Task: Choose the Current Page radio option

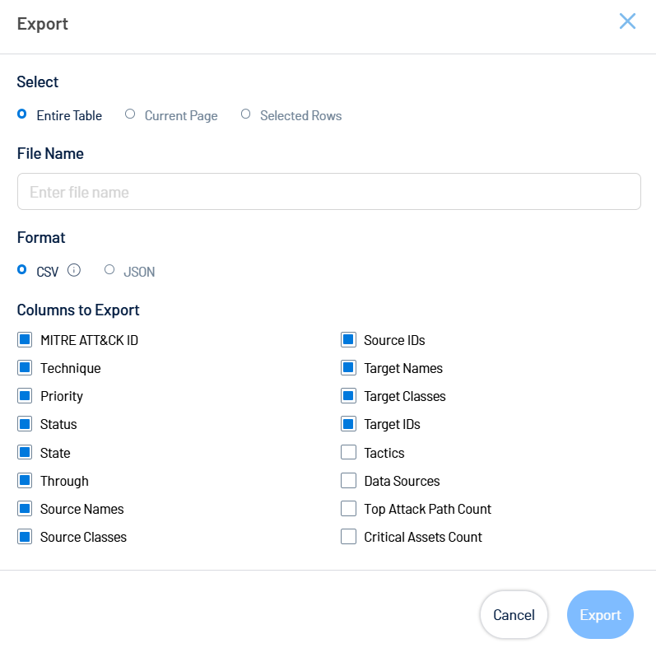Action: (130, 114)
